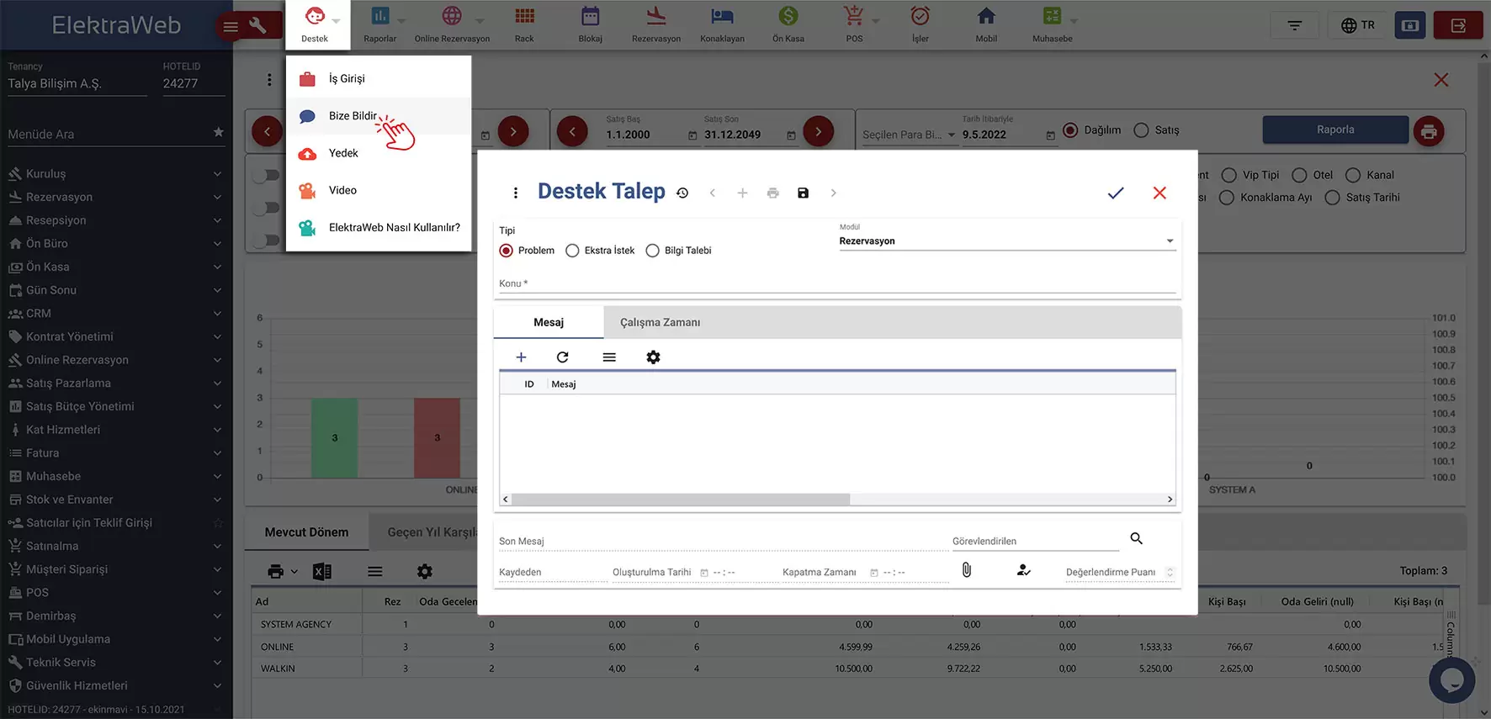Open the Seçilen Para Birimi dropdown
This screenshot has width=1491, height=719.
909,135
